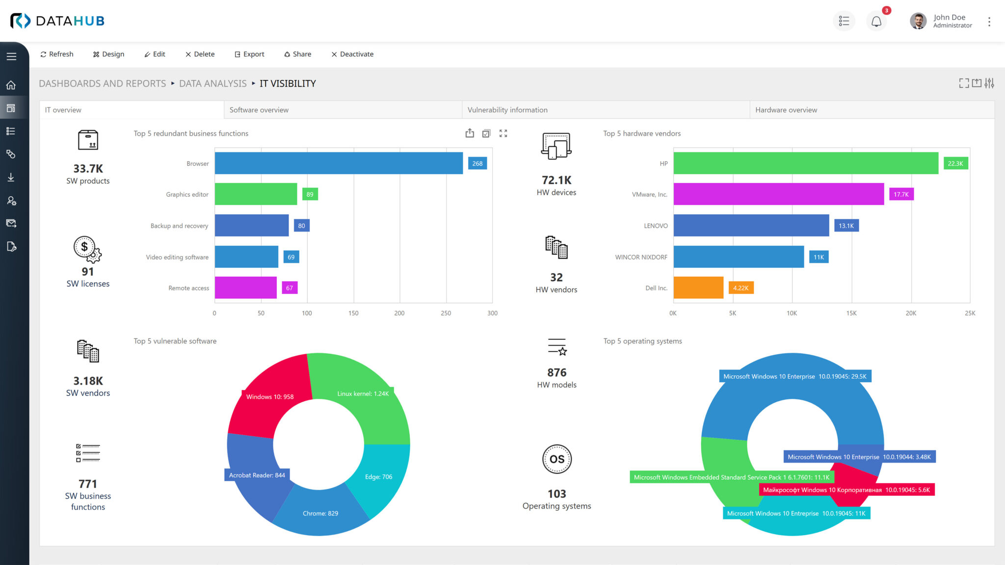Open the mail sidebar icon
Image resolution: width=1005 pixels, height=565 pixels.
[x=11, y=223]
